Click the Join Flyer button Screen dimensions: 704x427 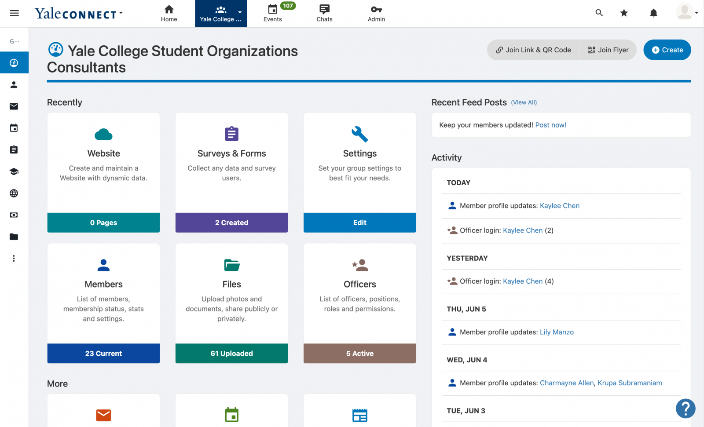coord(608,50)
